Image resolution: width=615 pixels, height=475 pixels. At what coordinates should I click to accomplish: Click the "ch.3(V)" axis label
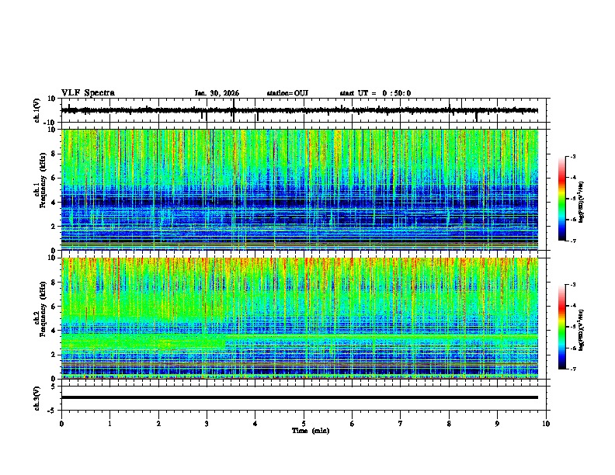pyautogui.click(x=37, y=398)
